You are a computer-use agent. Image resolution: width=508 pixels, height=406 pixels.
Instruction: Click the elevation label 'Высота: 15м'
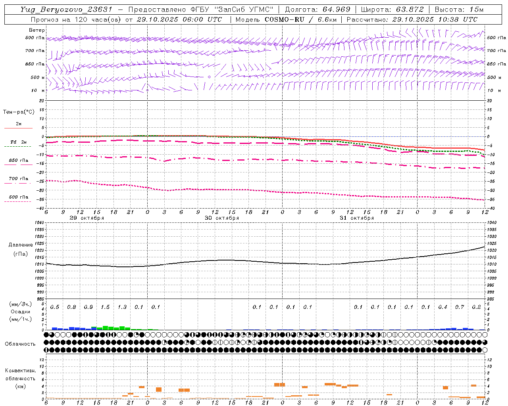[459, 10]
